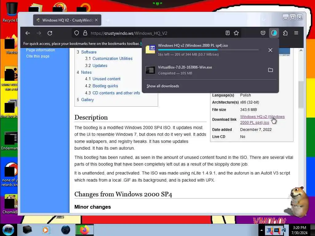Open the Firefox desktop shortcut
The height and width of the screenshot is (236, 315).
coord(11,45)
